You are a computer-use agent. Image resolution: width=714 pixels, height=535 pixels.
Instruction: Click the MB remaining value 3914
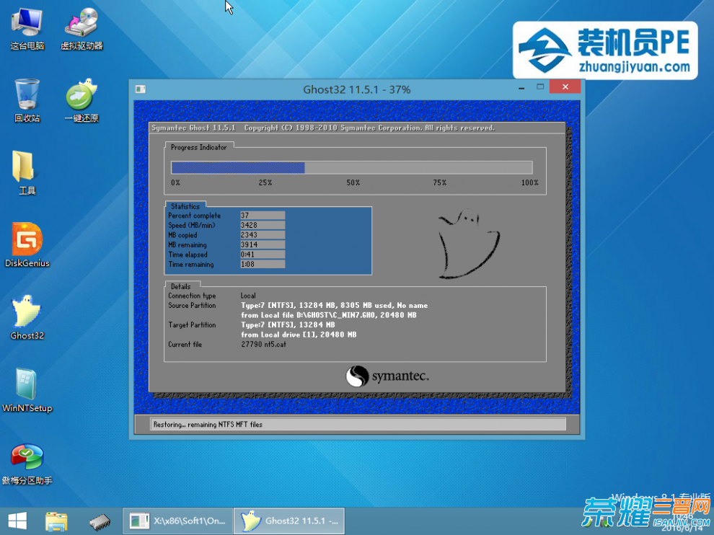click(263, 245)
